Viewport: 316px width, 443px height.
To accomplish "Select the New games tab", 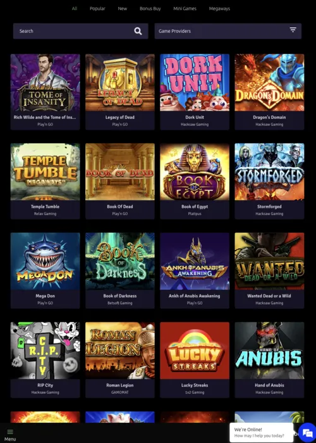I will tap(123, 8).
